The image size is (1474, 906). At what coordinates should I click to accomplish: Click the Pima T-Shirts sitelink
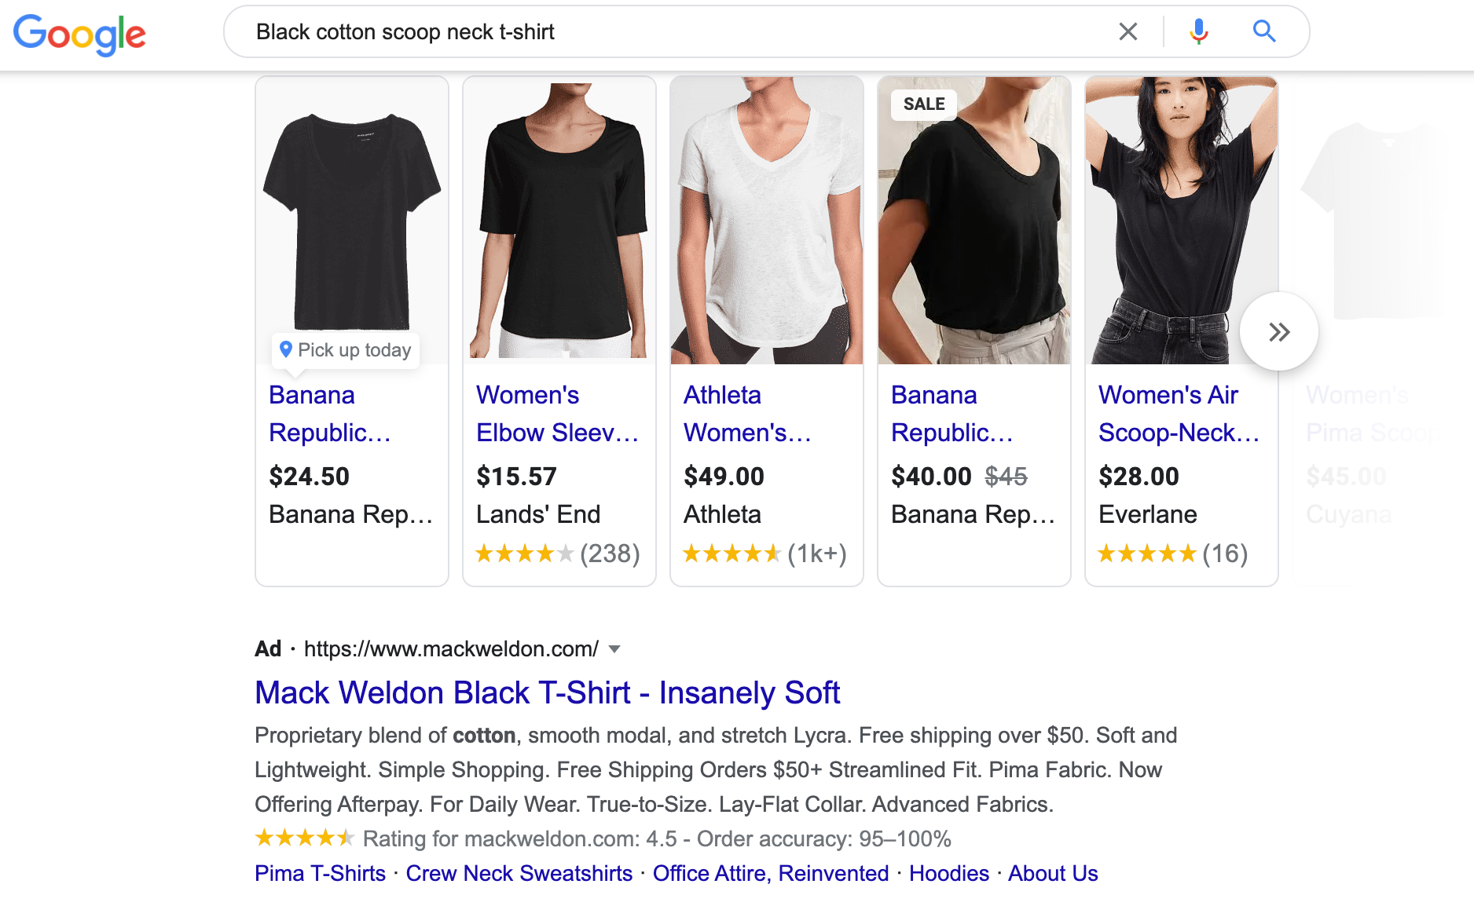tap(319, 873)
